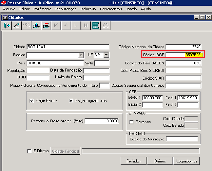Viewport: 212px width, 171px height.
Task: Click the eraser clear icon
Action: coord(17,26)
